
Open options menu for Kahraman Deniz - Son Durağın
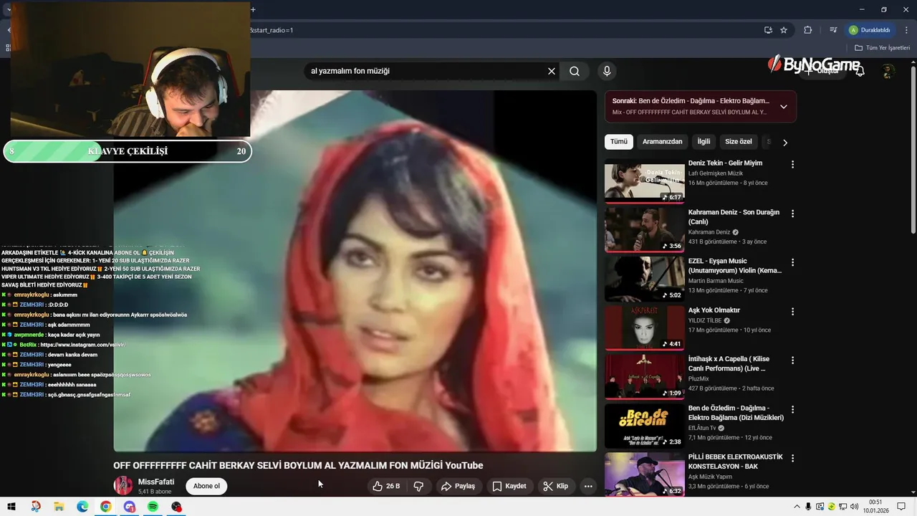pyautogui.click(x=792, y=214)
